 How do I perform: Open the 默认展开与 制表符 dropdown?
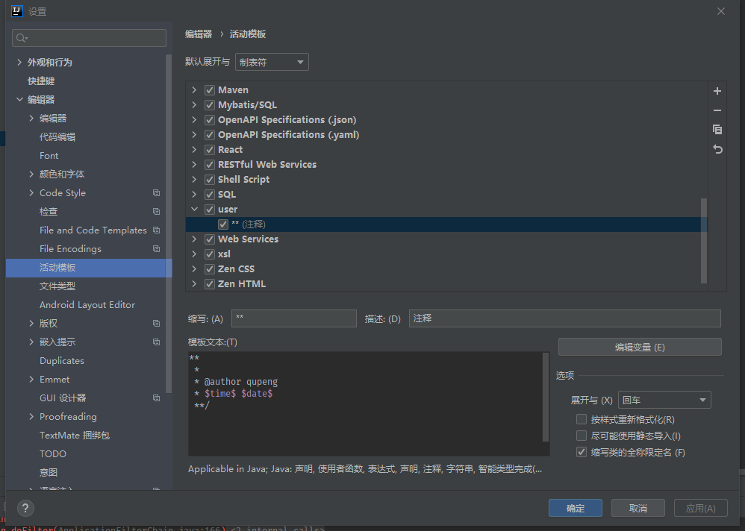point(272,62)
